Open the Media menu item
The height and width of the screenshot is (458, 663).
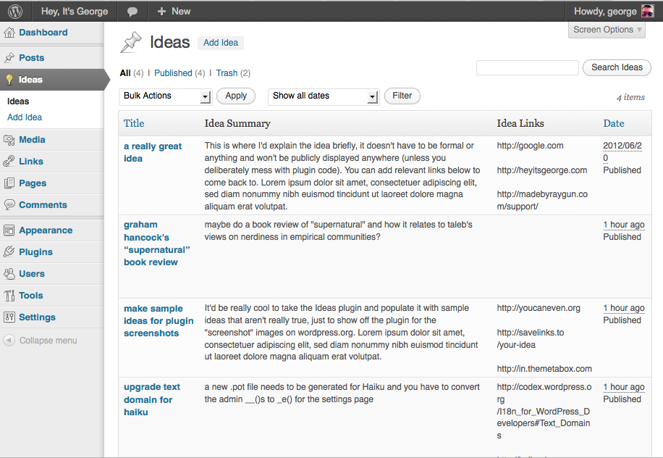(x=32, y=140)
